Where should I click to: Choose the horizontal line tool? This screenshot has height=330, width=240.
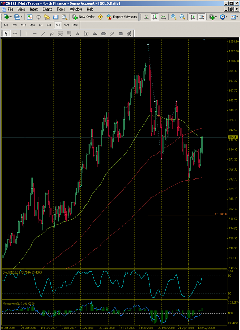[35, 34]
